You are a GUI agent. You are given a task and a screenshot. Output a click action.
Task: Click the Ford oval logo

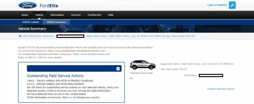tap(28, 5)
